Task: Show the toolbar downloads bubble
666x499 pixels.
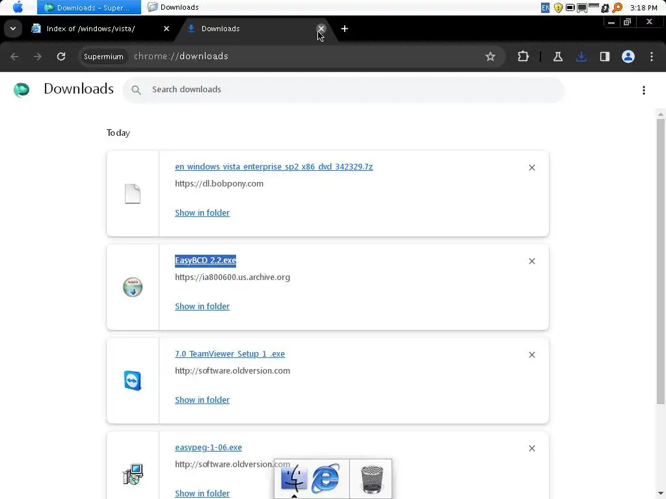Action: point(581,57)
